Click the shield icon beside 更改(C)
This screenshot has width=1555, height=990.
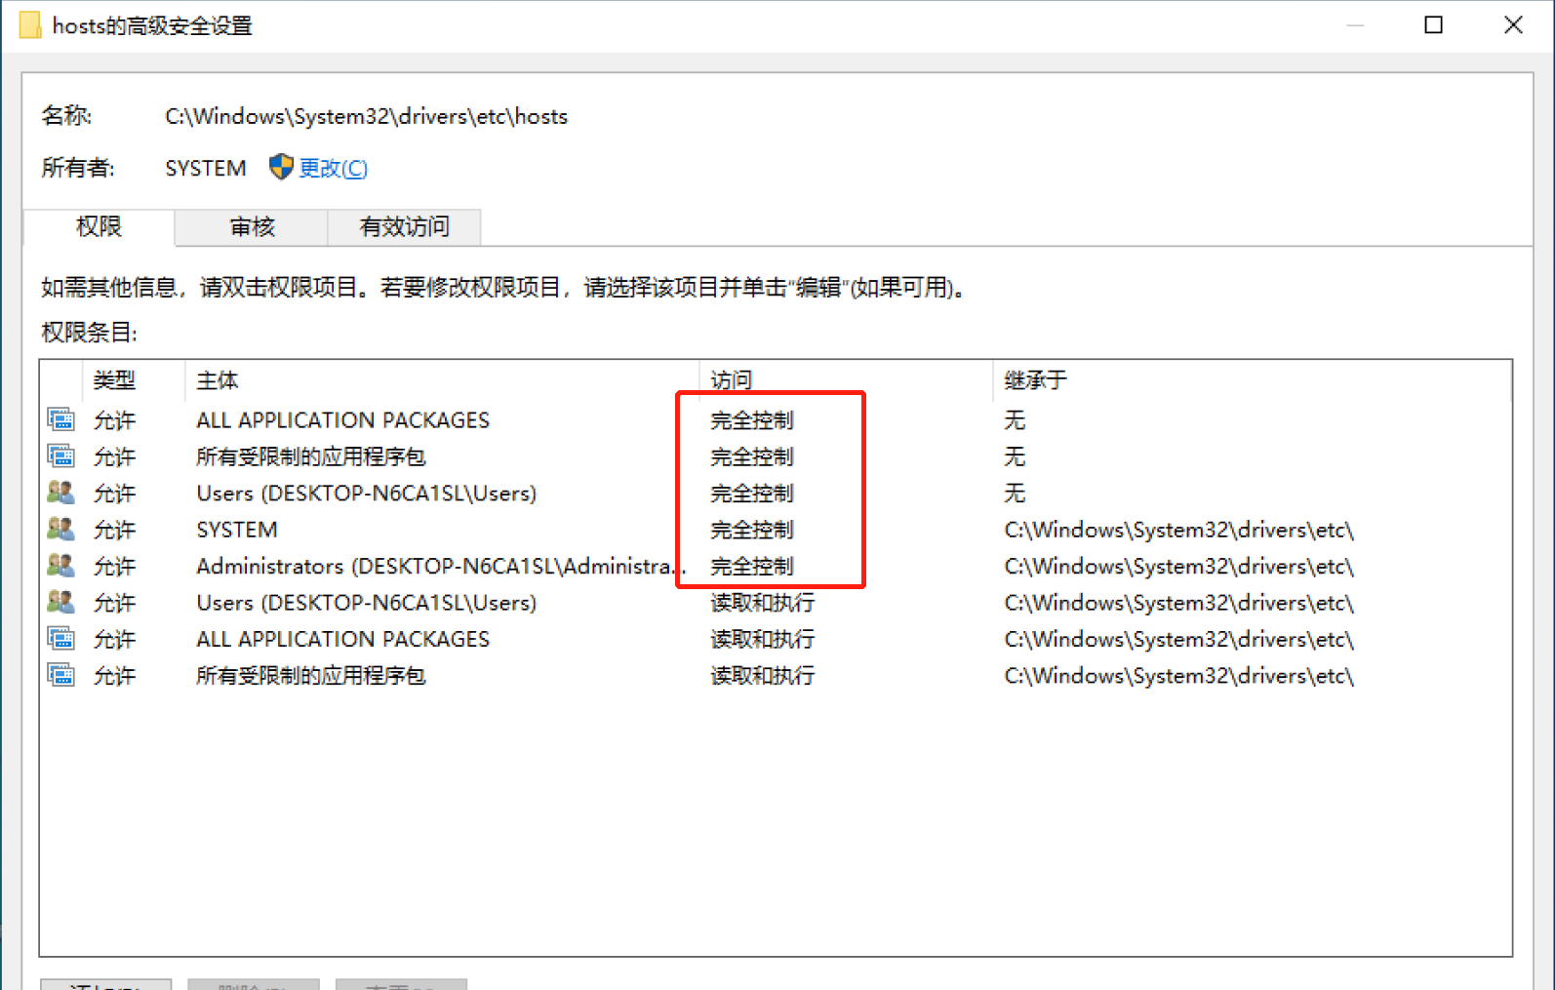[281, 167]
